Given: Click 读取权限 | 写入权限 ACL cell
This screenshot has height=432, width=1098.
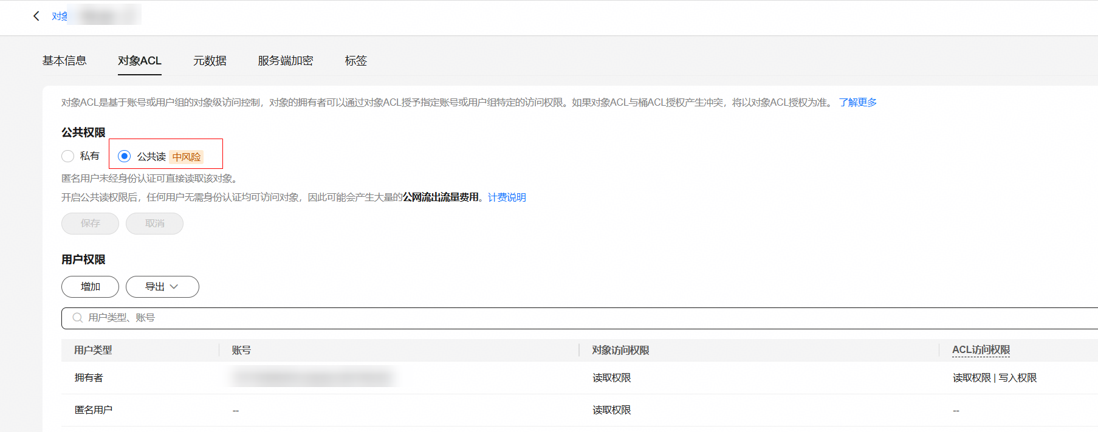Looking at the screenshot, I should point(995,378).
